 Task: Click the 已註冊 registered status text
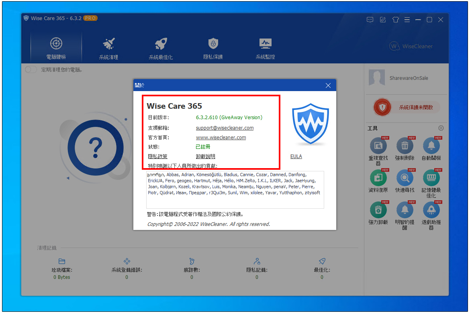[x=203, y=147]
